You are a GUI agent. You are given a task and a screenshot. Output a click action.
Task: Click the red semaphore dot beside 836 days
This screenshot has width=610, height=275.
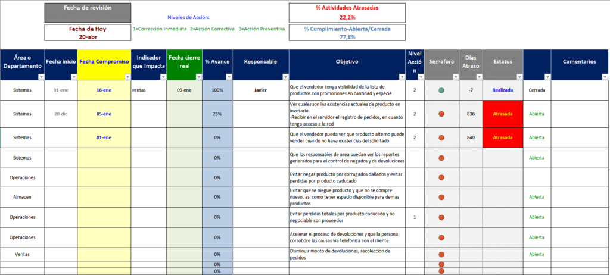pos(441,114)
